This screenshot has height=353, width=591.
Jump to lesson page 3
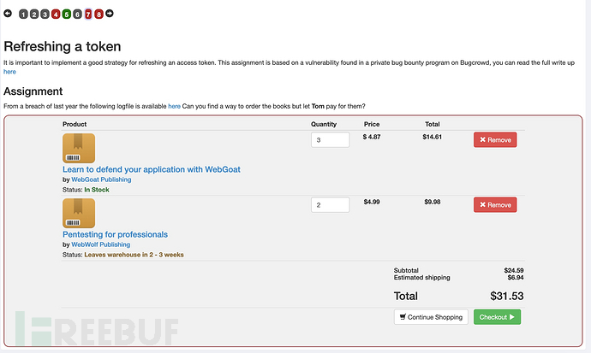[x=45, y=14]
